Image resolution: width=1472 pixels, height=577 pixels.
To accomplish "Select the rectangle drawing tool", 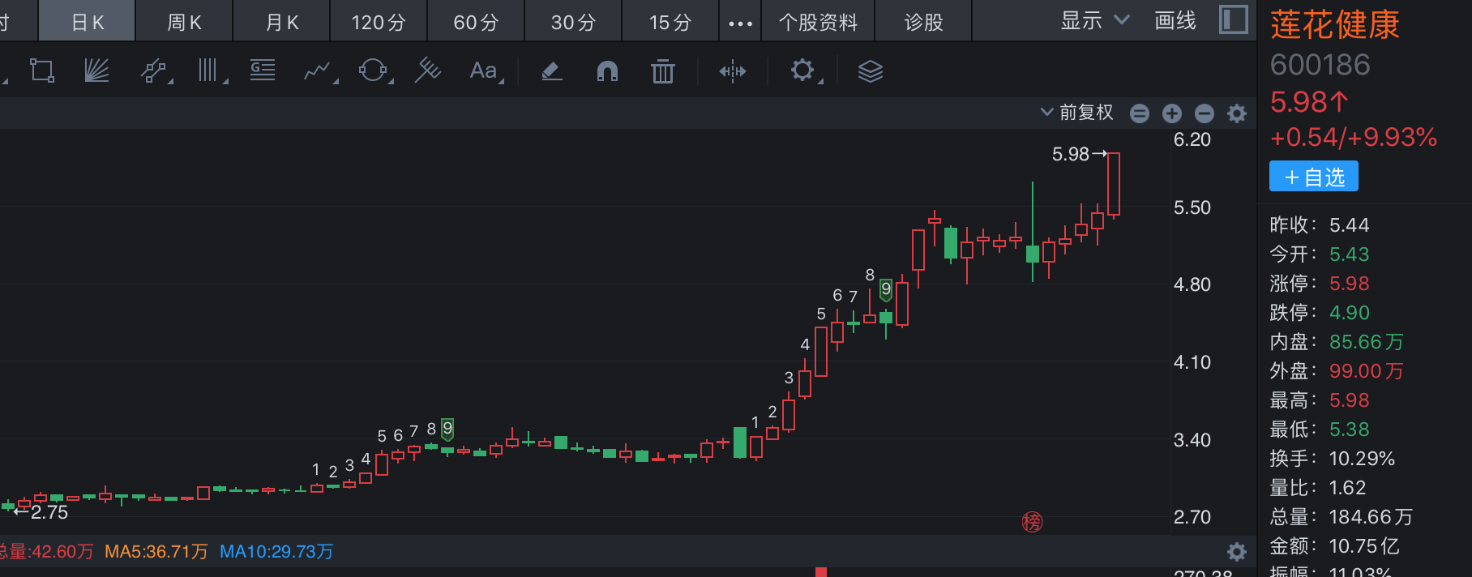I will click(x=42, y=71).
